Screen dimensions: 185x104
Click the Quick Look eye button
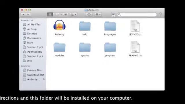[x=89, y=14]
